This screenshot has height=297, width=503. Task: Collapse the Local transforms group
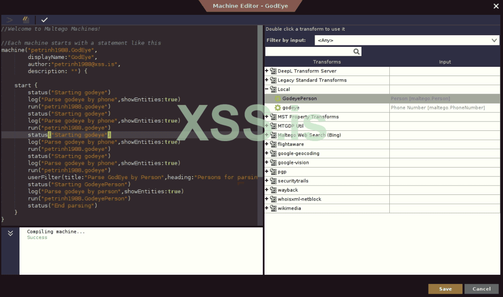pyautogui.click(x=267, y=89)
